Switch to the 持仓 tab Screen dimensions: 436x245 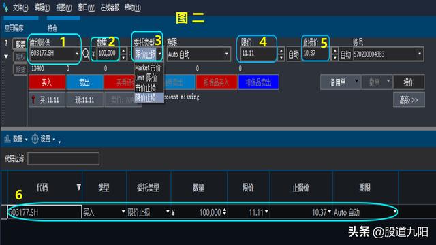(x=52, y=28)
